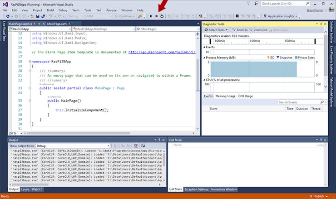Open the Debug menu
The image size is (336, 199).
tap(63, 10)
